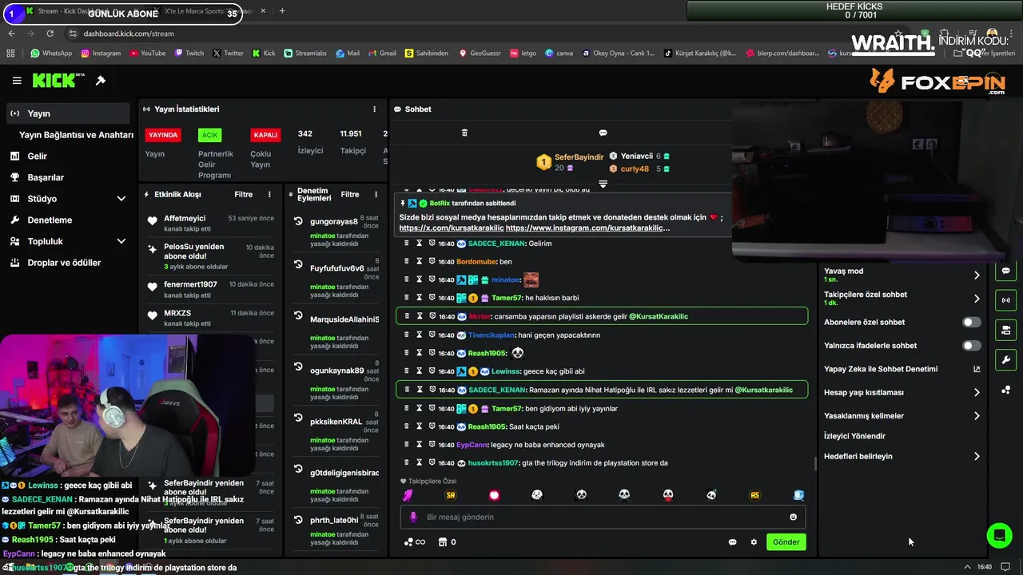
Task: Click the Bir mesaj gönderin input field
Action: click(603, 517)
